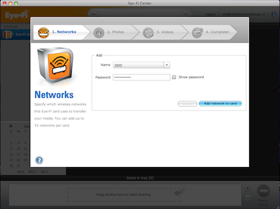This screenshot has height=209, width=280.
Task: Click the Share Online globe icon
Action: pyautogui.click(x=263, y=191)
